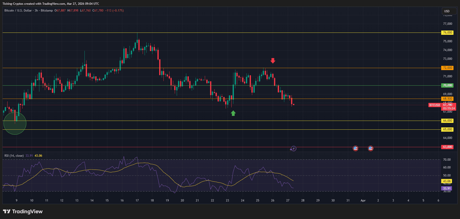Click the red down arrow marker
This screenshot has width=460, height=219.
coord(273,61)
